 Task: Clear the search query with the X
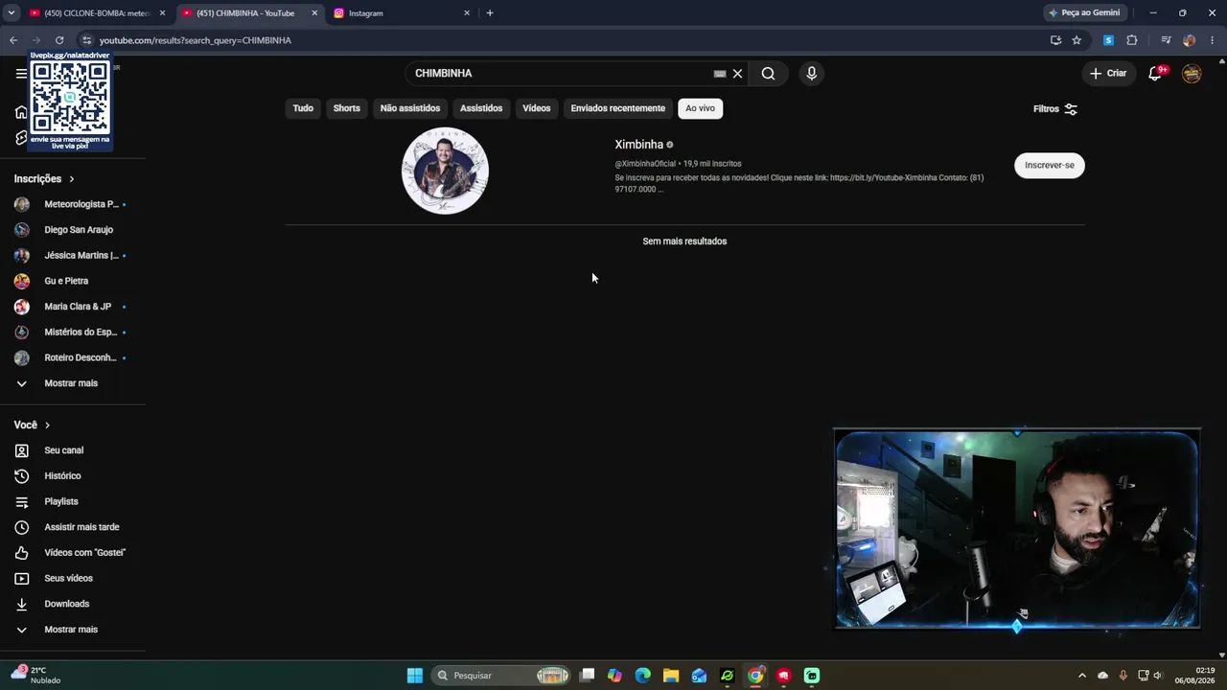(737, 74)
